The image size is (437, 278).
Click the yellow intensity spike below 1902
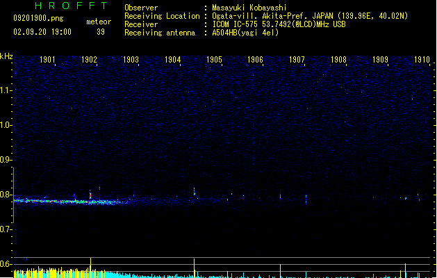tap(90, 268)
